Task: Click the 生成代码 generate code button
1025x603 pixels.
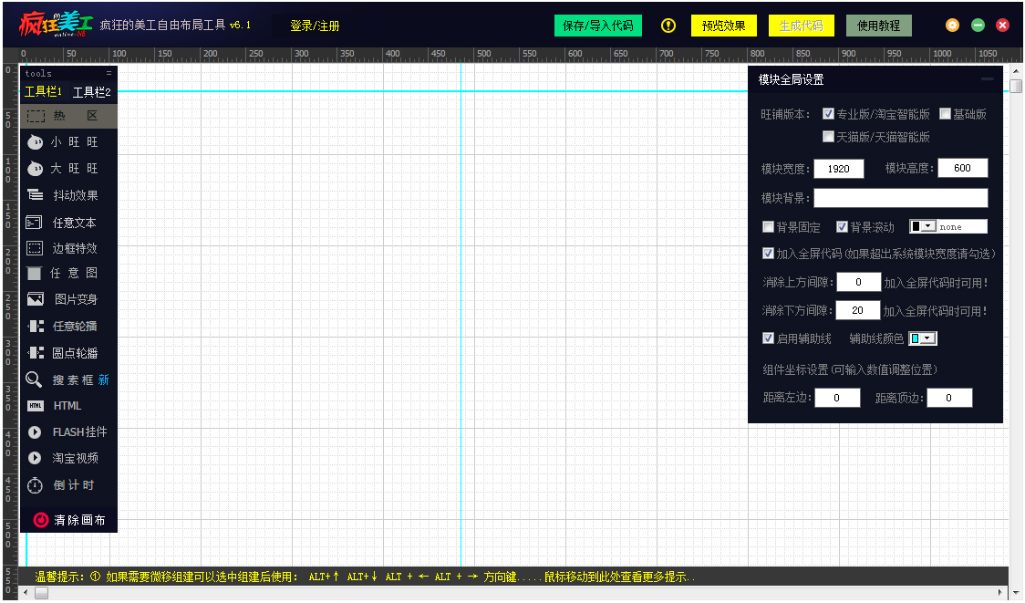Action: click(x=802, y=26)
